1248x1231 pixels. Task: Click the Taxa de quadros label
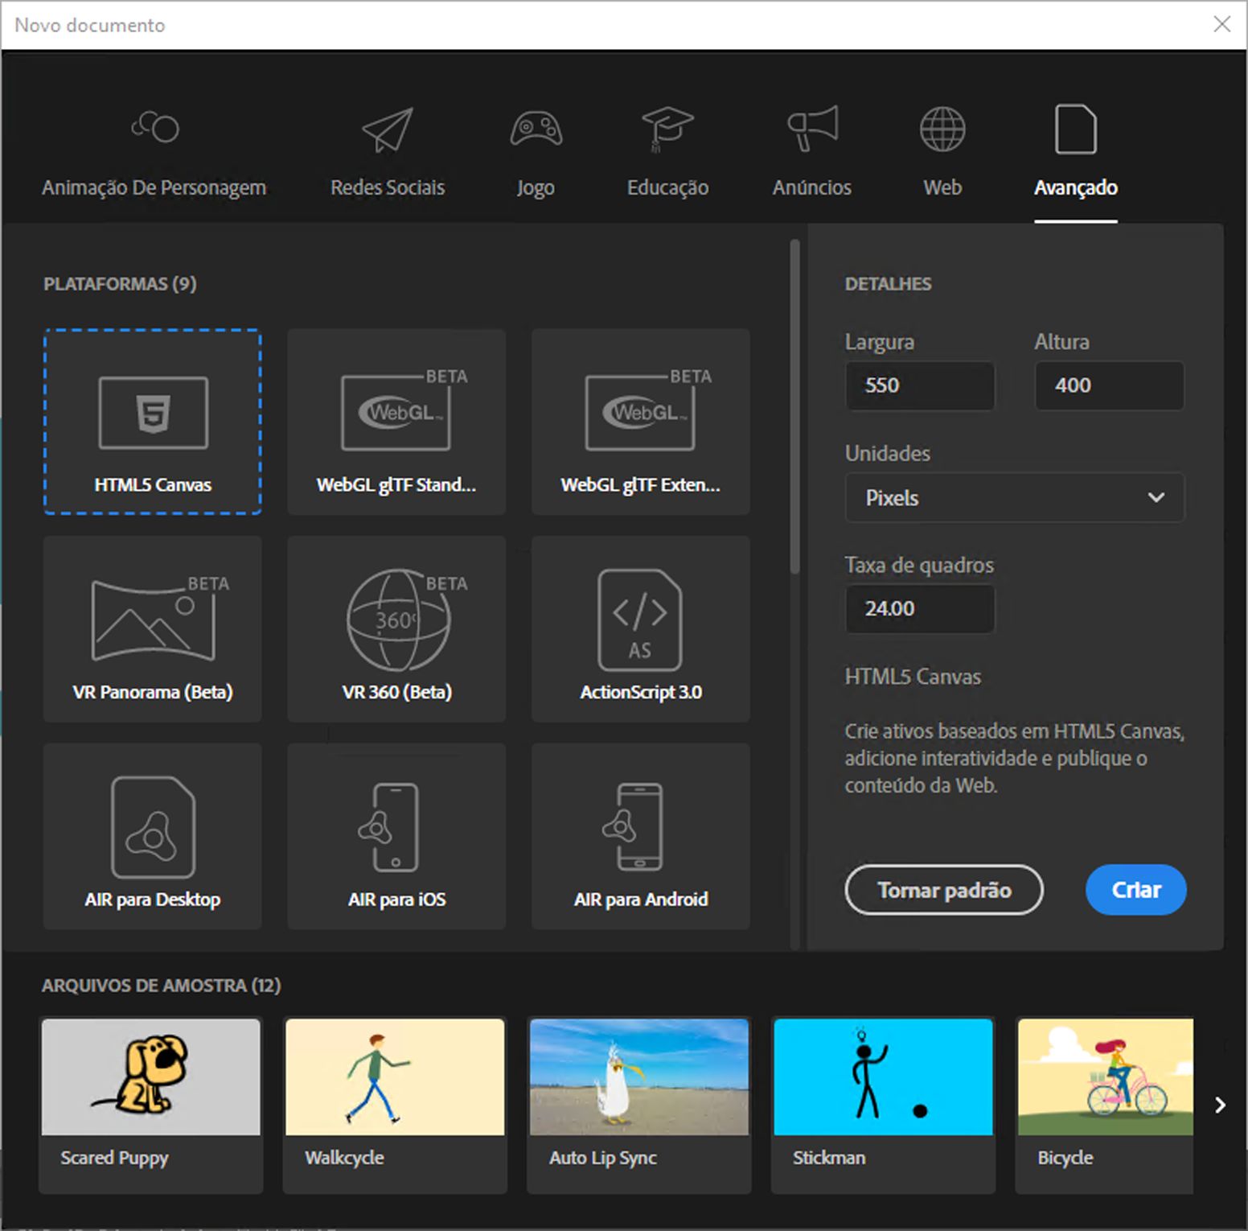pos(919,565)
